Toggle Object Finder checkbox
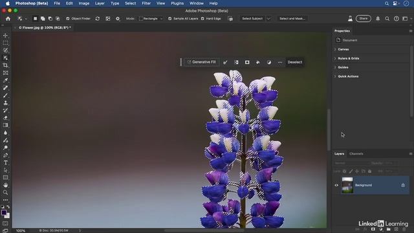This screenshot has width=414, height=233. point(68,19)
